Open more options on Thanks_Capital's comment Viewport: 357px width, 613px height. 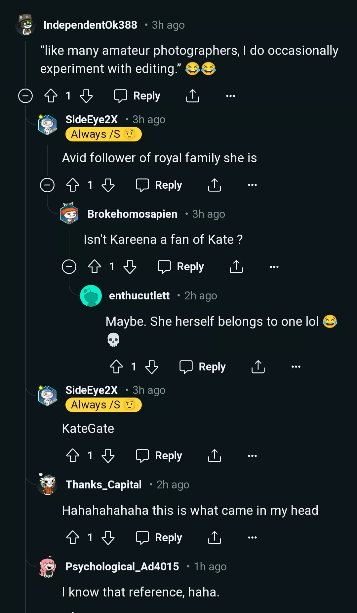click(x=252, y=538)
